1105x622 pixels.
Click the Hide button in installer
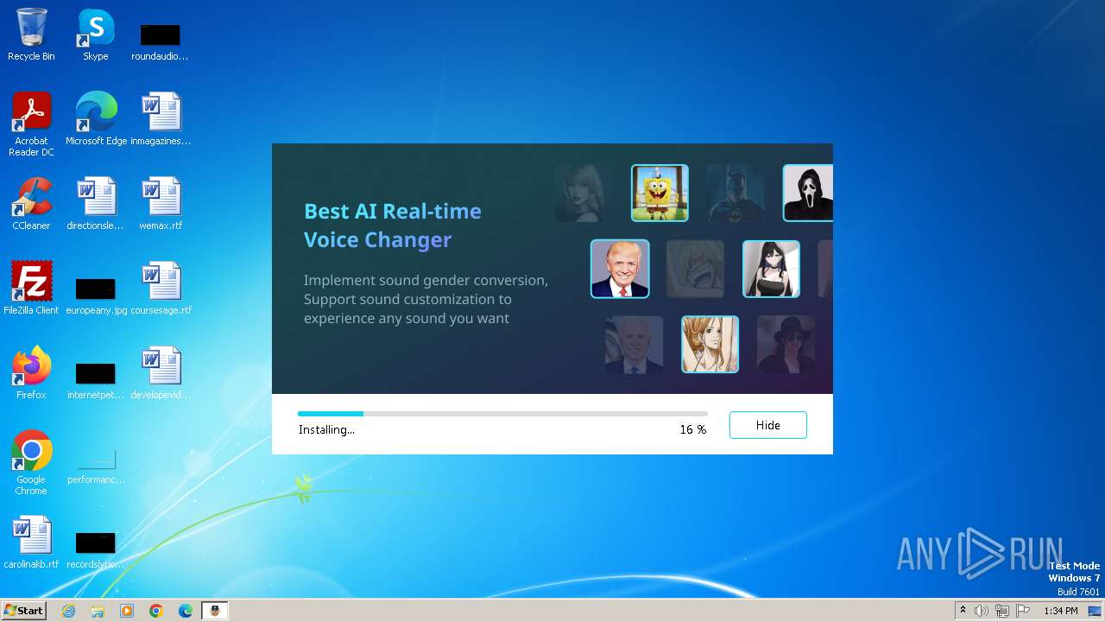pos(767,425)
